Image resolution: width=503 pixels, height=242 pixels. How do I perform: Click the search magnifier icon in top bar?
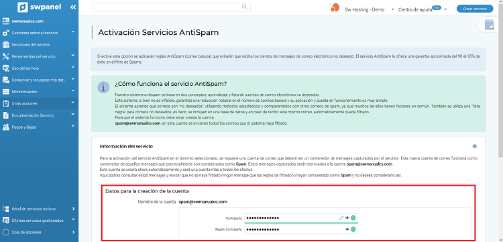pos(244,7)
